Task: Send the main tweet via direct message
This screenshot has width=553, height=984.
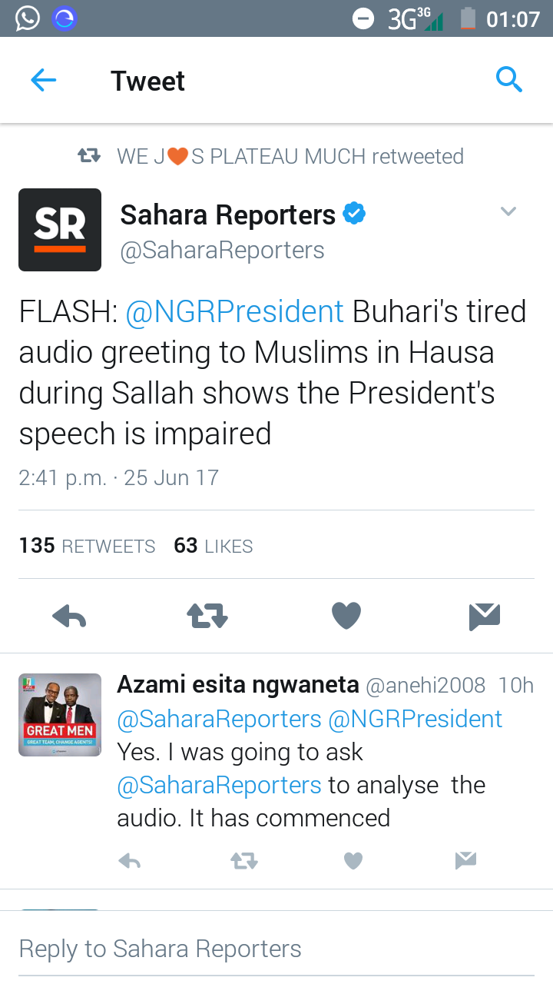Action: click(485, 616)
